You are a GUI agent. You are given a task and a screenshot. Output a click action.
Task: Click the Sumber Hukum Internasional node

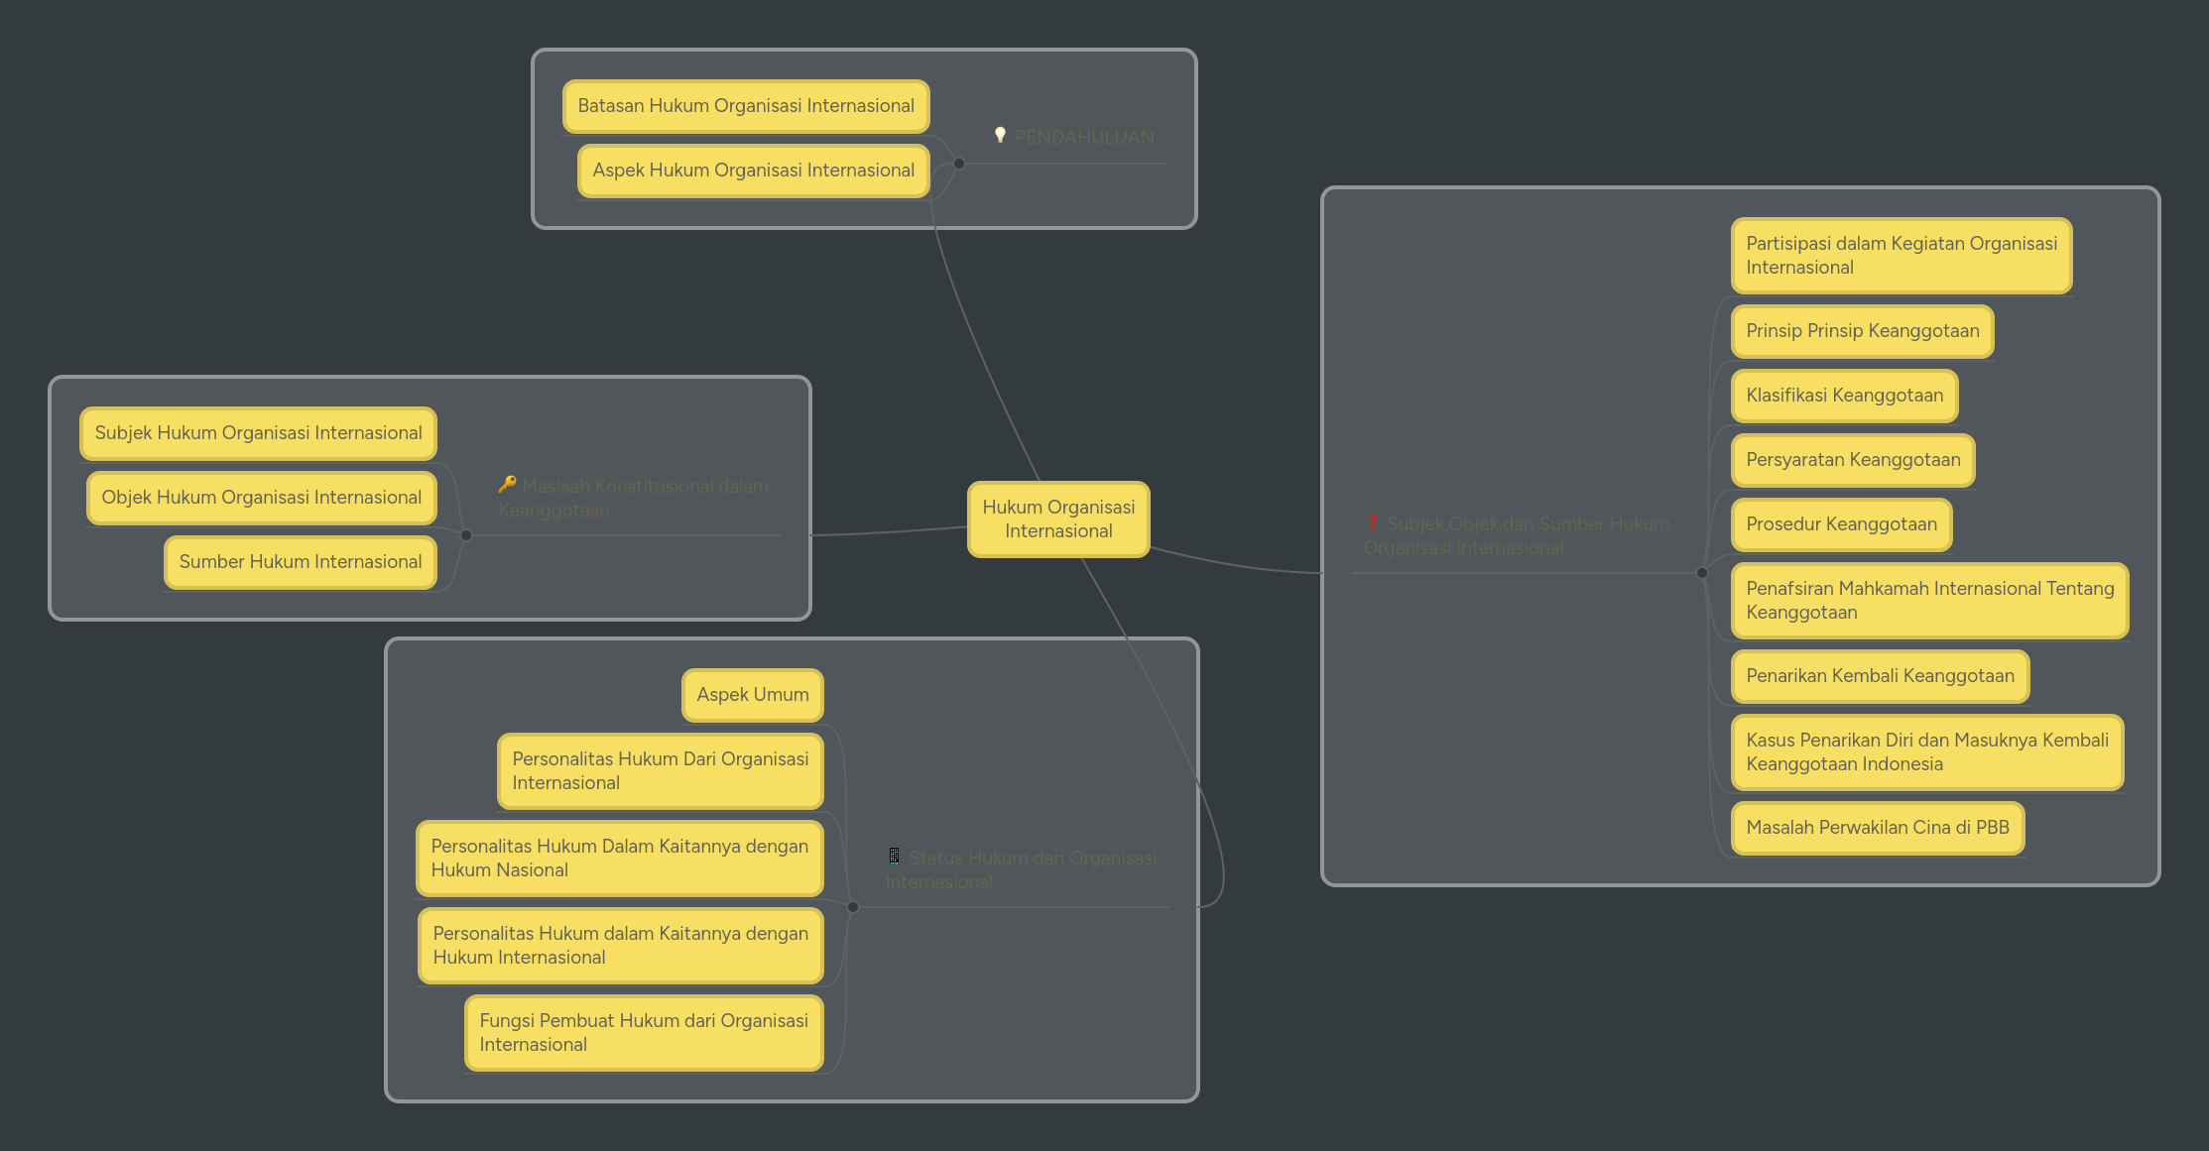300,561
